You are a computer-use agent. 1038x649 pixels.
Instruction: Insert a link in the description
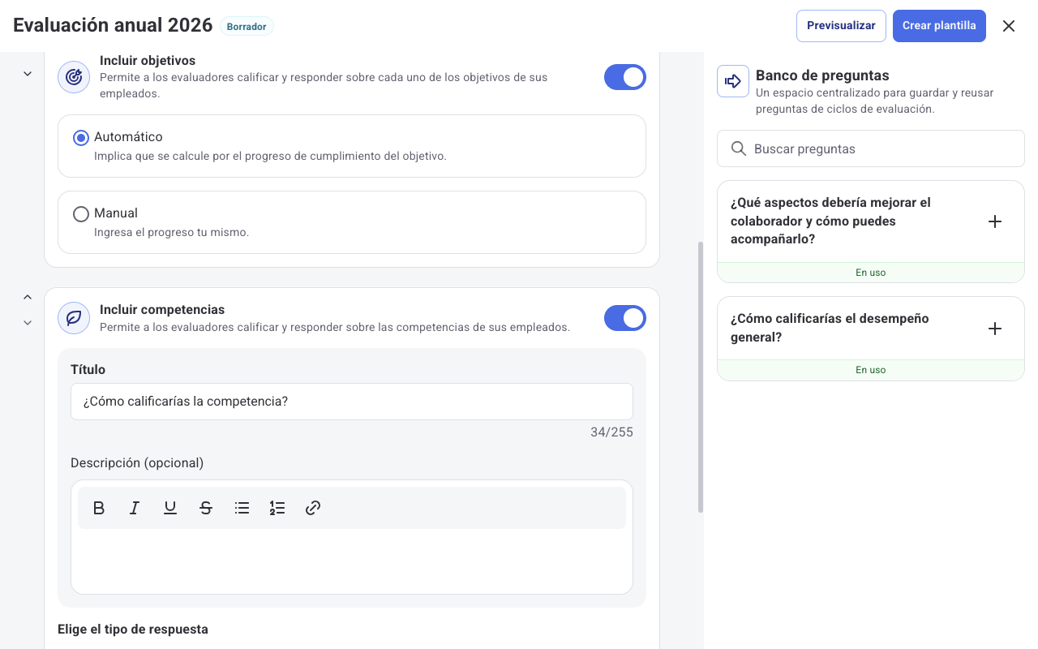click(313, 508)
